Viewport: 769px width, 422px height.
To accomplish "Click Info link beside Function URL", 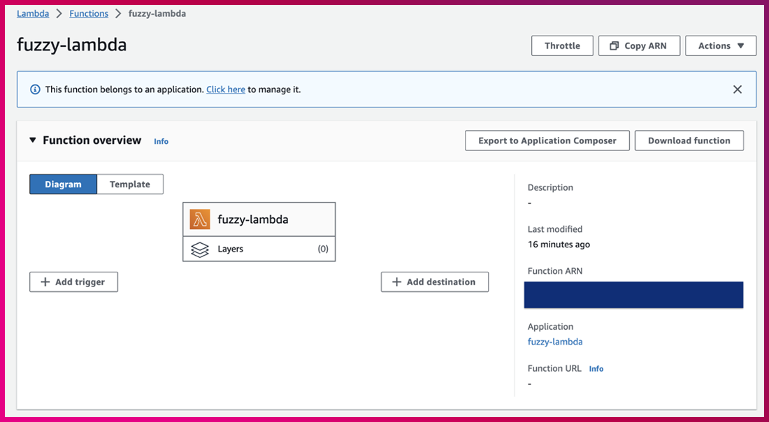I will point(596,369).
